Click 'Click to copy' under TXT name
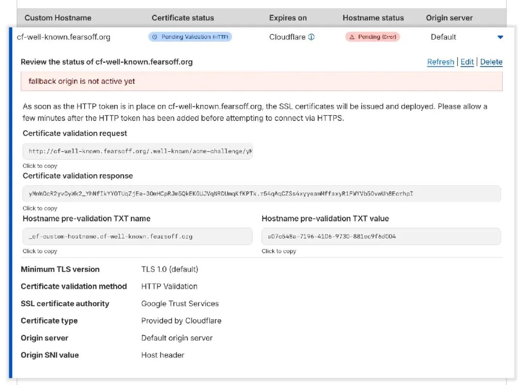Screen dimensions: 523x385 click(40, 251)
